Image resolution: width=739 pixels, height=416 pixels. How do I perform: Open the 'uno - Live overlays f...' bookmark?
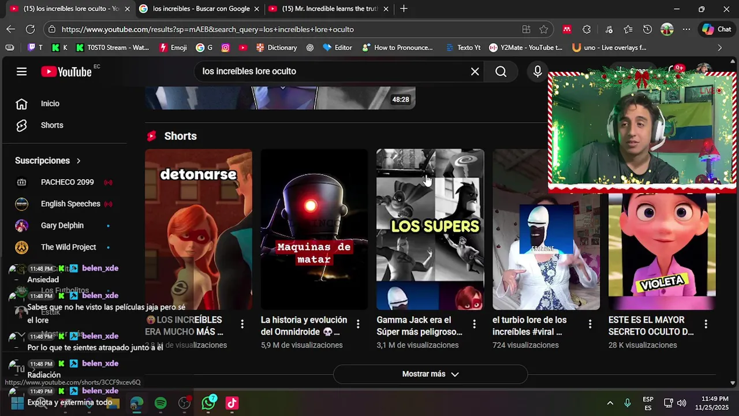(610, 47)
